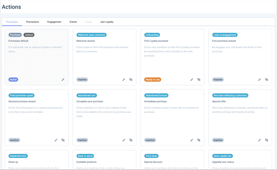
Task: Click the Upgrade your status title
Action: 223,162
